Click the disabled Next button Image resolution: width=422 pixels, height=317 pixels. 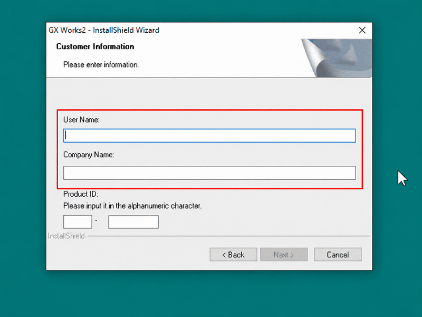pos(284,255)
